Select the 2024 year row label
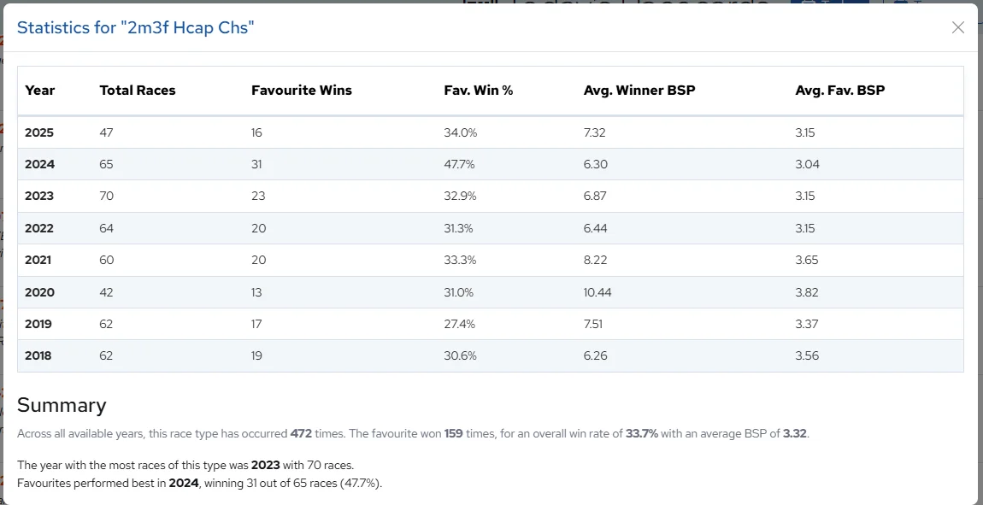The width and height of the screenshot is (983, 505). coord(39,164)
